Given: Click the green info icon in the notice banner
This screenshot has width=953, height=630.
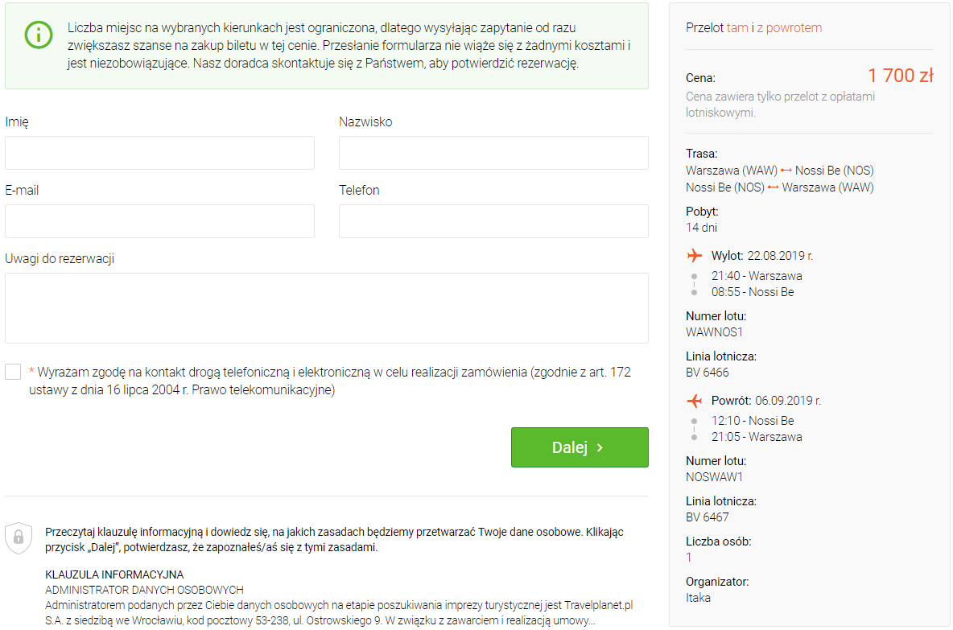Looking at the screenshot, I should (x=37, y=35).
